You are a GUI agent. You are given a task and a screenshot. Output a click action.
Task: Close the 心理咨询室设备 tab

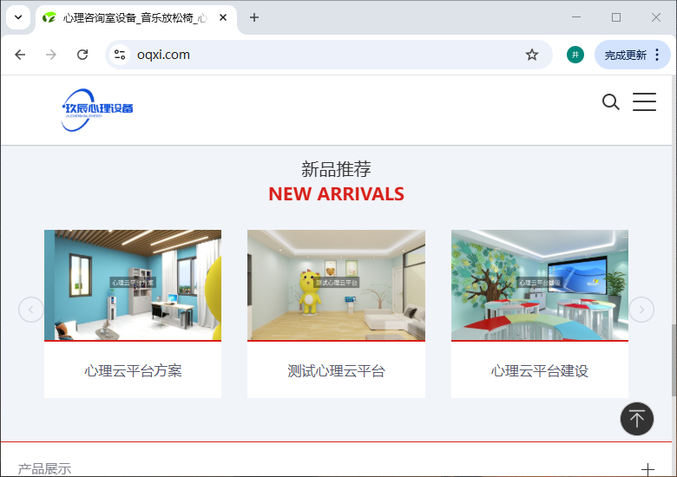(x=223, y=17)
